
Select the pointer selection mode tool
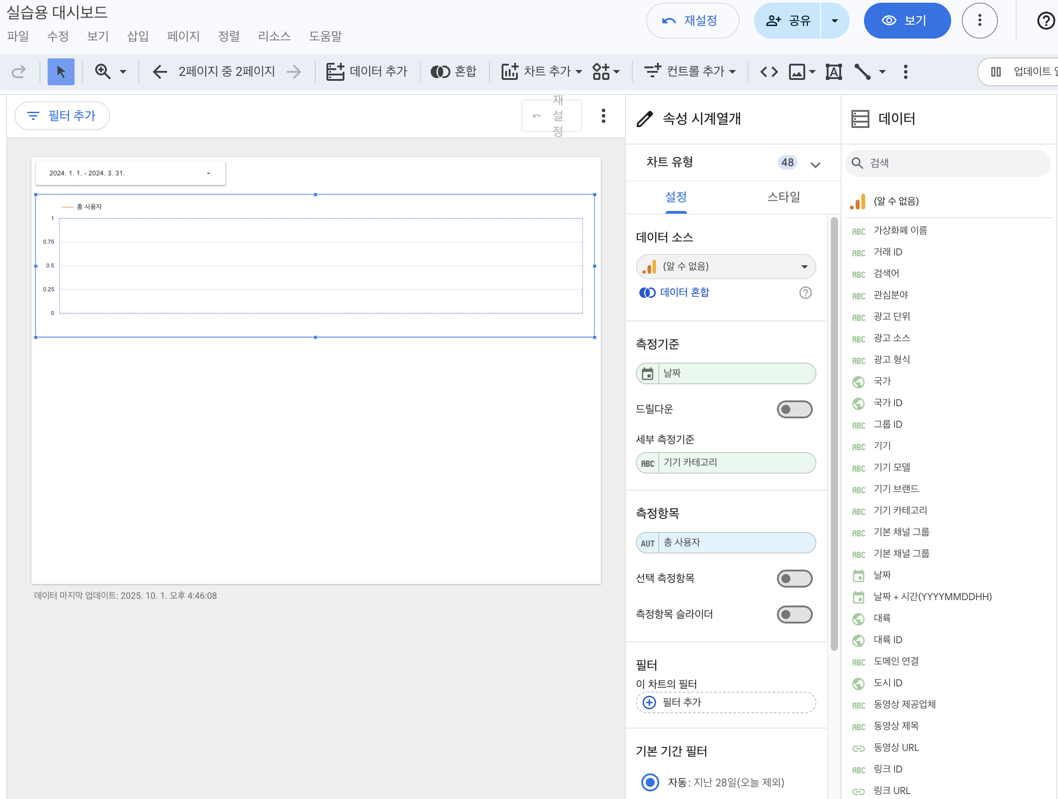point(61,72)
